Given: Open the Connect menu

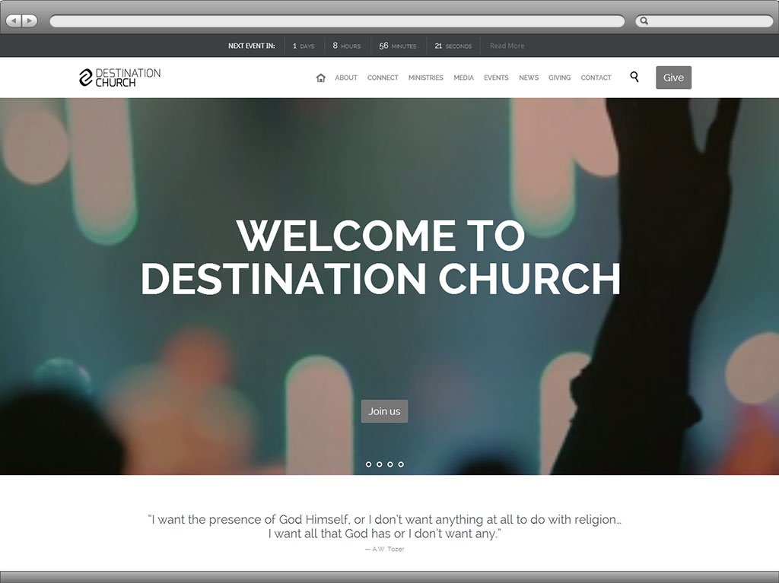Looking at the screenshot, I should pos(383,78).
